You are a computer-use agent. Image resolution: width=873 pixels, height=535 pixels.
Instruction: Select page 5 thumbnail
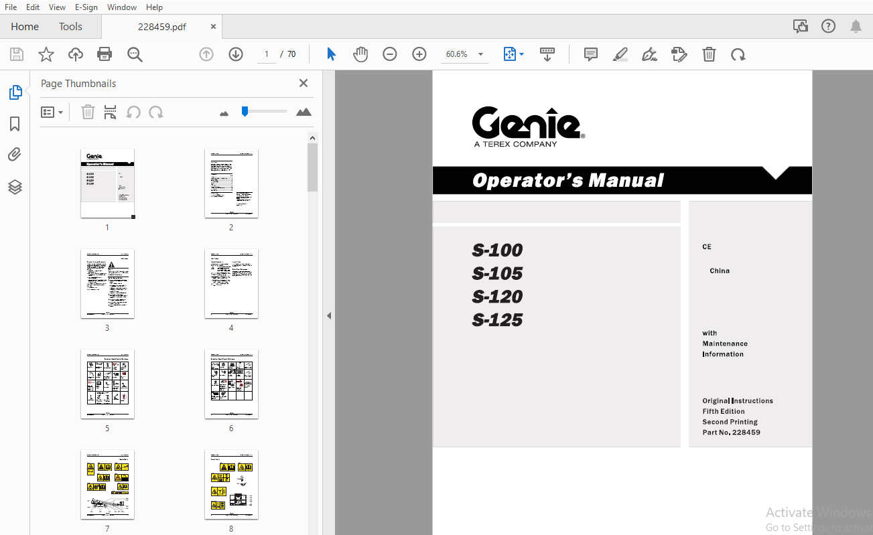pyautogui.click(x=107, y=384)
